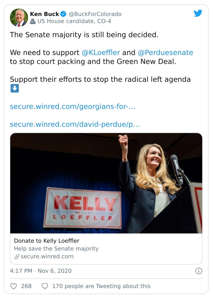Click the US House candidate label
The width and height of the screenshot is (213, 299).
point(74,21)
